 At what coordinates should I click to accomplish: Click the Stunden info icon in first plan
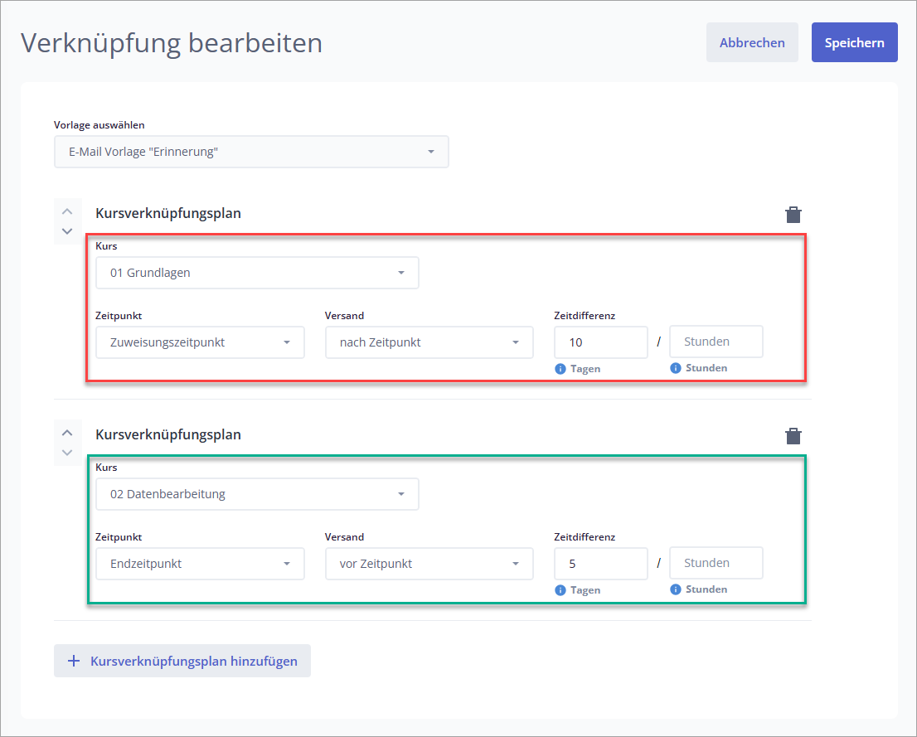coord(676,368)
